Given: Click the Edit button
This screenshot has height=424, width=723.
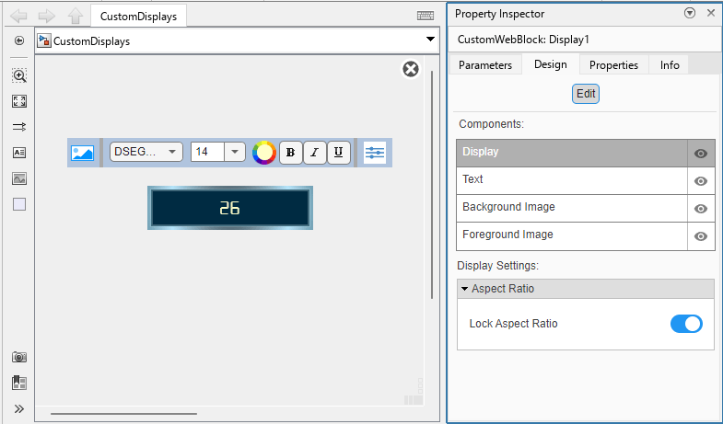Looking at the screenshot, I should [586, 94].
